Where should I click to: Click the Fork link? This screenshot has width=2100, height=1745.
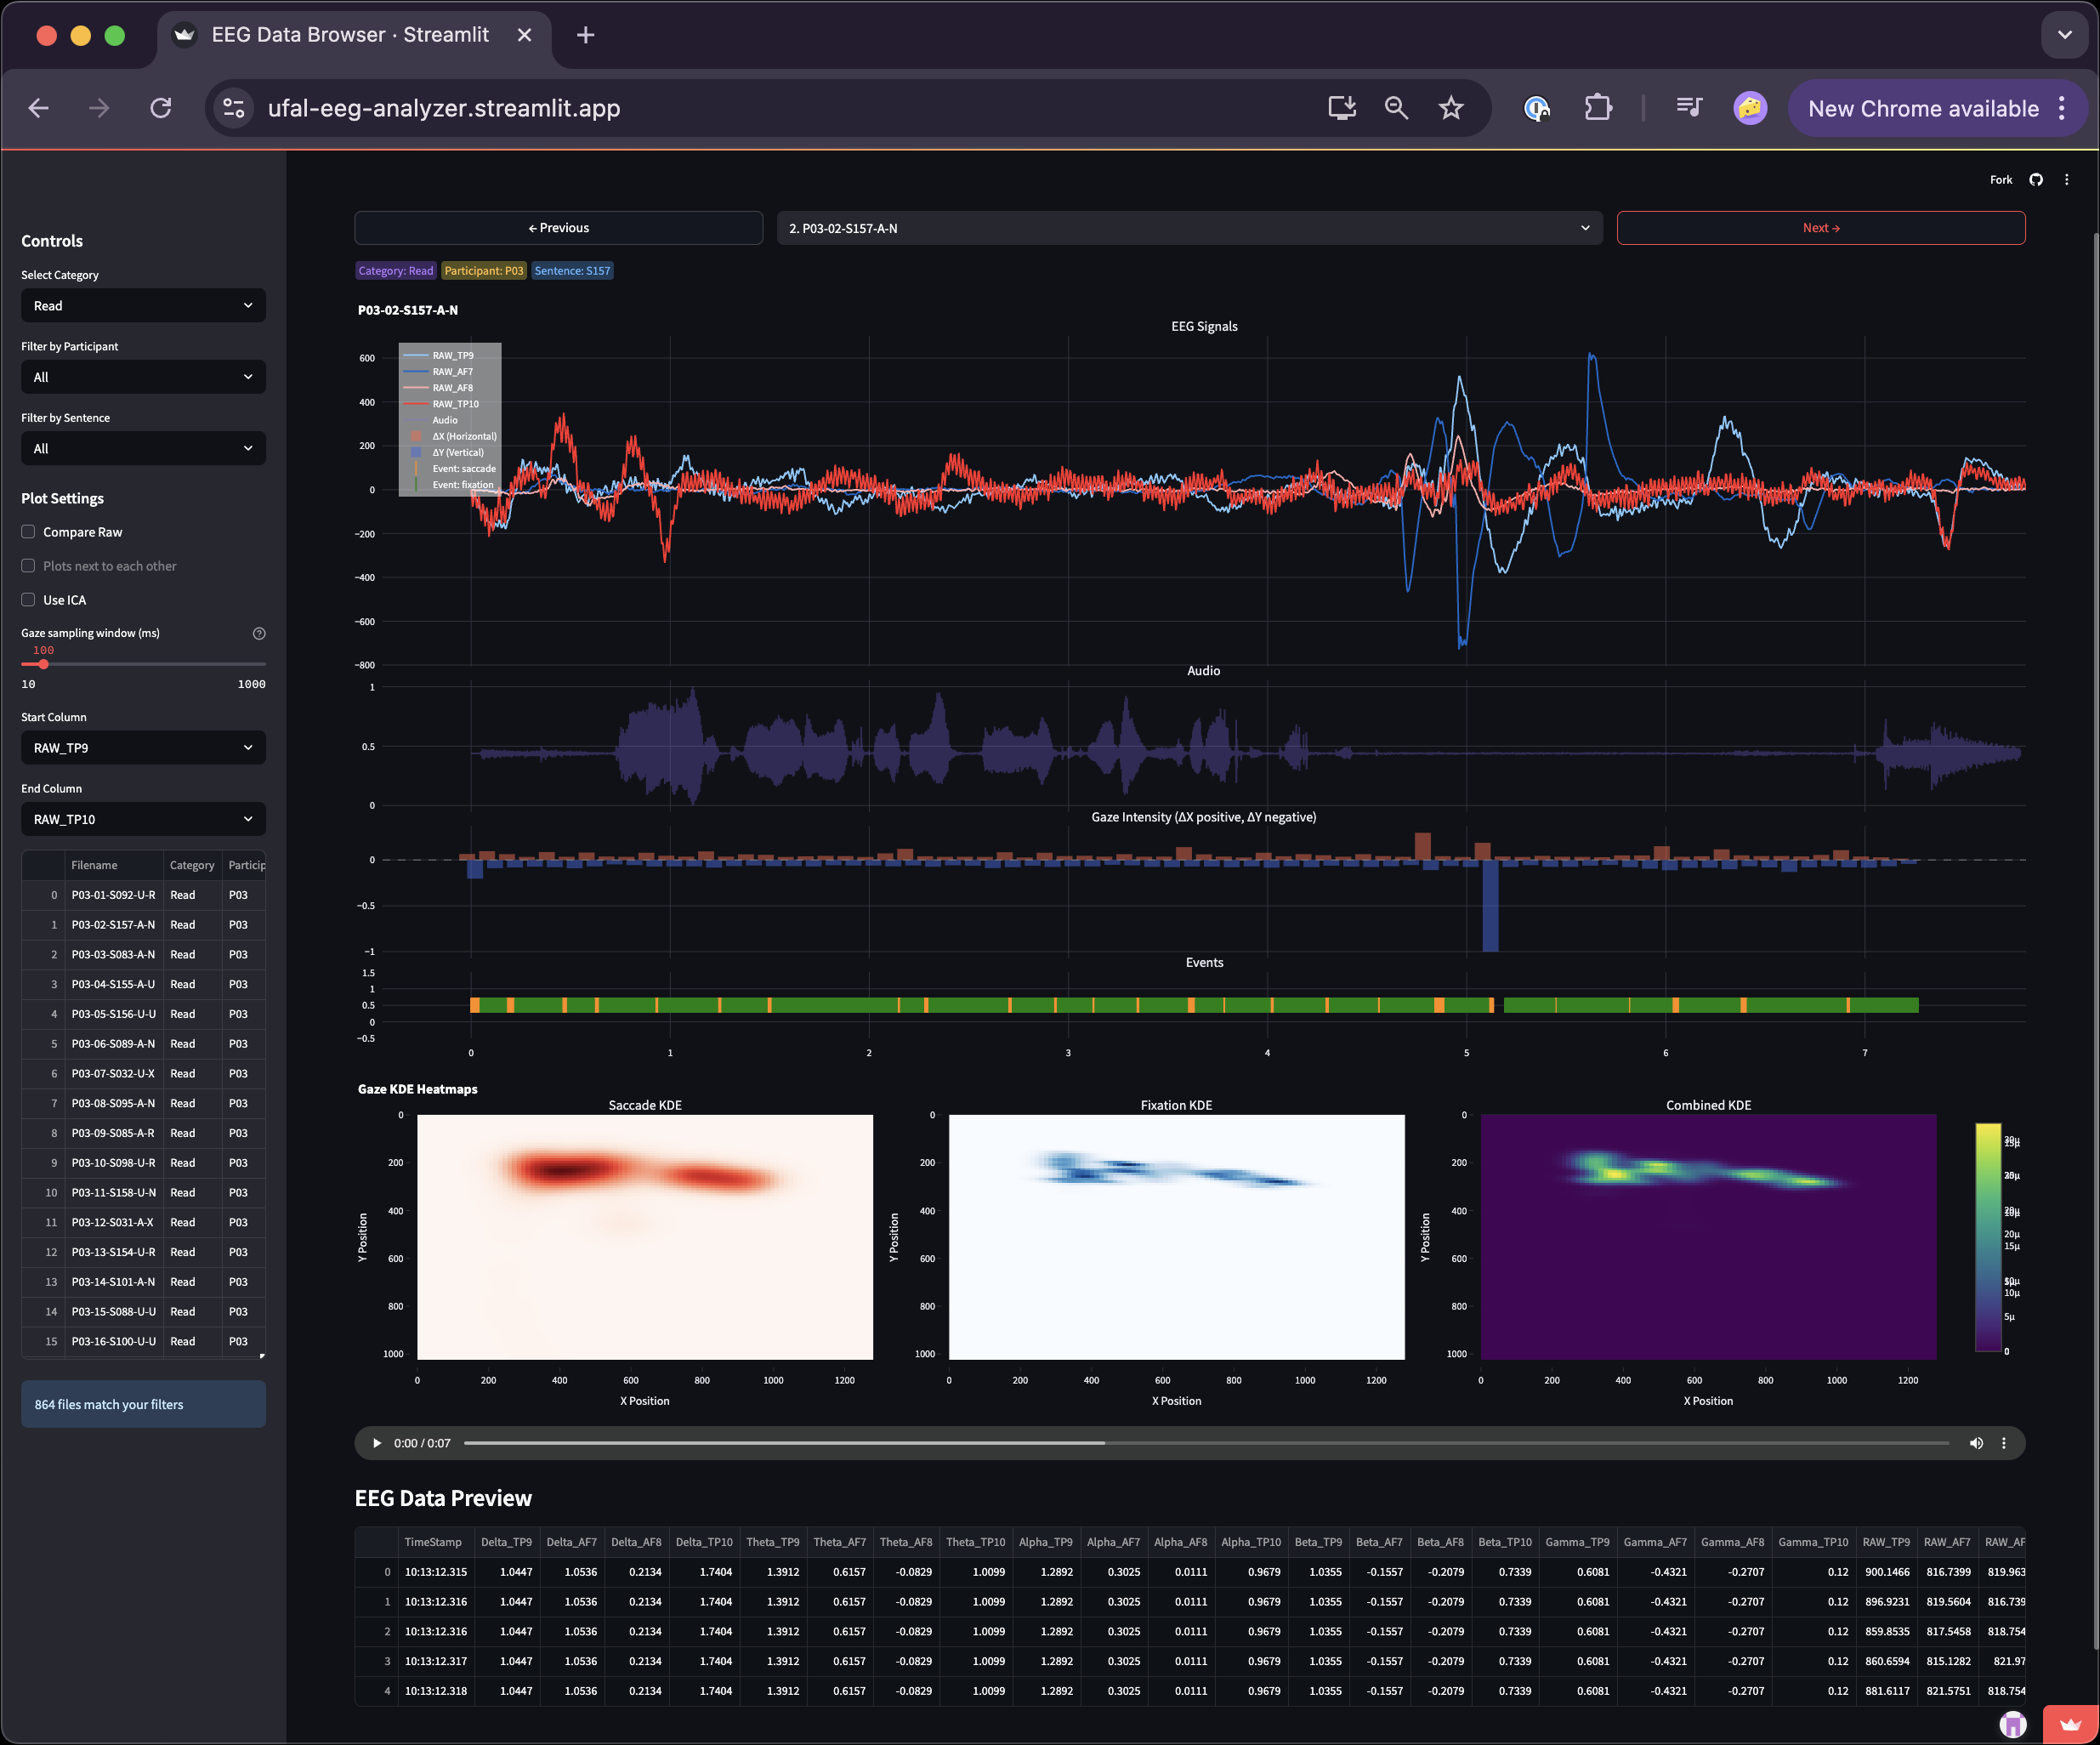pos(2000,180)
